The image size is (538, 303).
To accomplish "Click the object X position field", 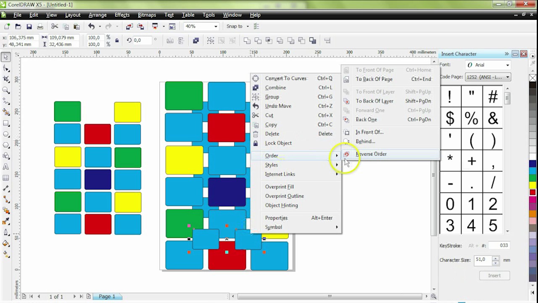I will pyautogui.click(x=24, y=37).
